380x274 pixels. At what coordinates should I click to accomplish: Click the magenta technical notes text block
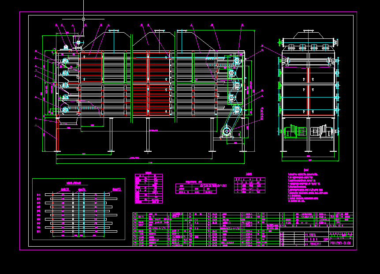308,186
